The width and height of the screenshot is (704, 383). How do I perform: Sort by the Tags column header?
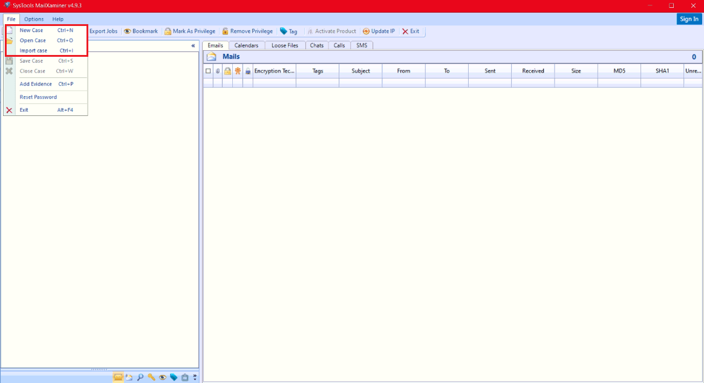[x=318, y=71]
